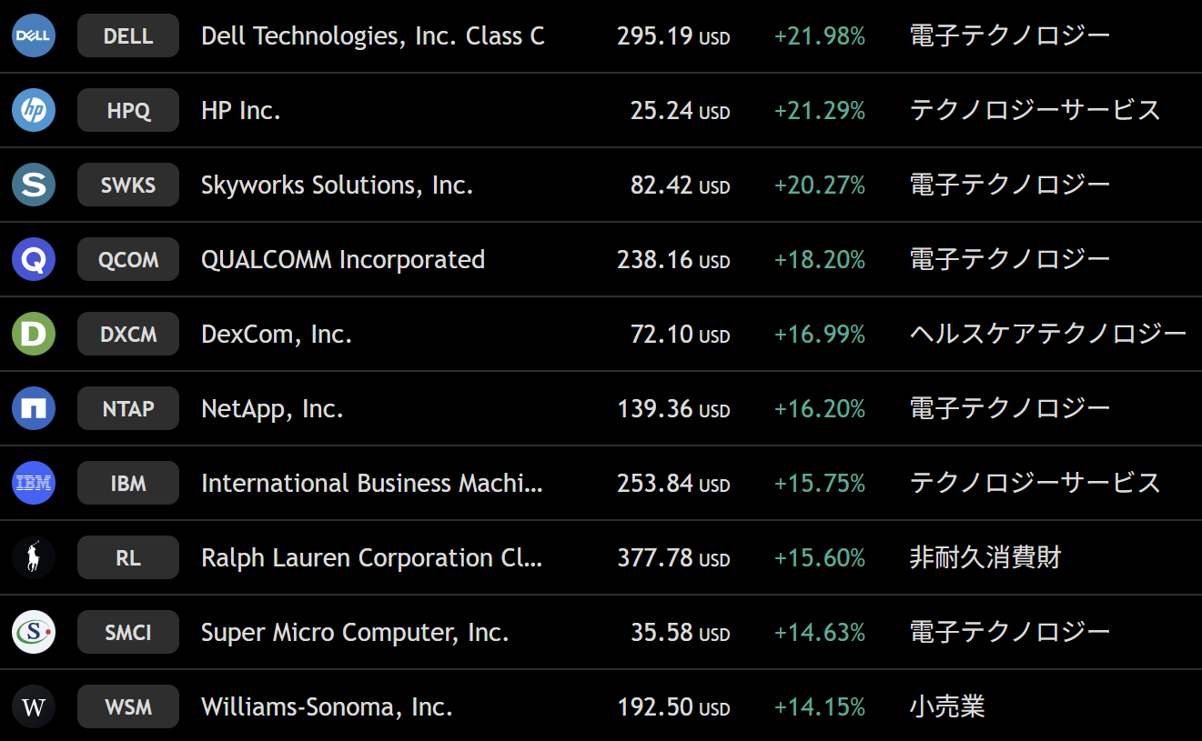Click the ヘルスケアテクノロジー sector link
The height and width of the screenshot is (741, 1202).
click(x=1048, y=334)
